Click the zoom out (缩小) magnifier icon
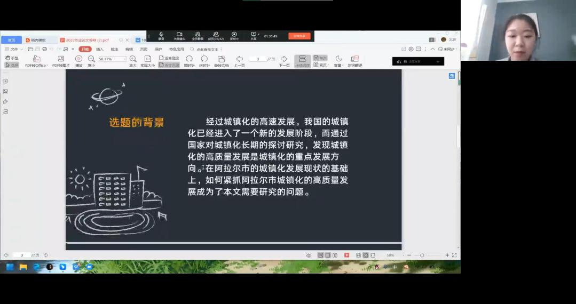 [91, 59]
